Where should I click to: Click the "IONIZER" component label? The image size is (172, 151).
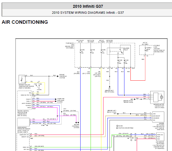[x=161, y=123]
